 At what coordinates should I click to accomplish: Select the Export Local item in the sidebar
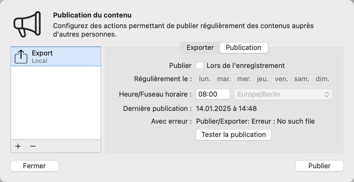click(x=56, y=56)
